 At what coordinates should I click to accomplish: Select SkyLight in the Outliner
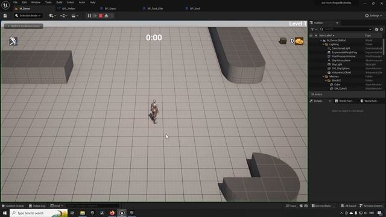pyautogui.click(x=337, y=64)
